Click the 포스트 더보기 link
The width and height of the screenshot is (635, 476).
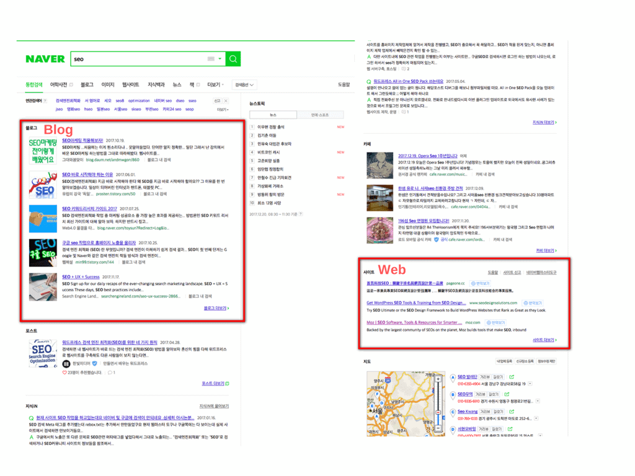215,383
